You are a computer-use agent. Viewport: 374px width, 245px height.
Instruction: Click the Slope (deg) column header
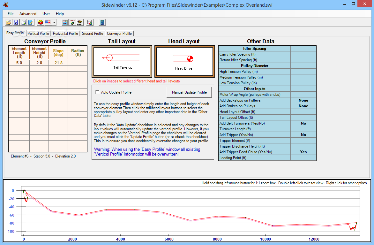click(x=58, y=52)
